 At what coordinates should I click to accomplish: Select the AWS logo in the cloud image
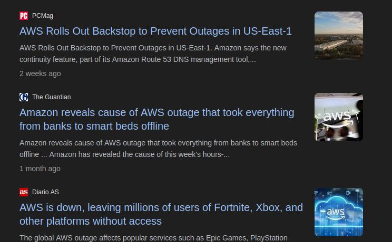pyautogui.click(x=336, y=213)
